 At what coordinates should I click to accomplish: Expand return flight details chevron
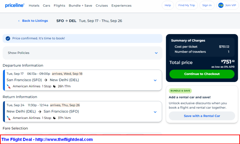[155, 112]
